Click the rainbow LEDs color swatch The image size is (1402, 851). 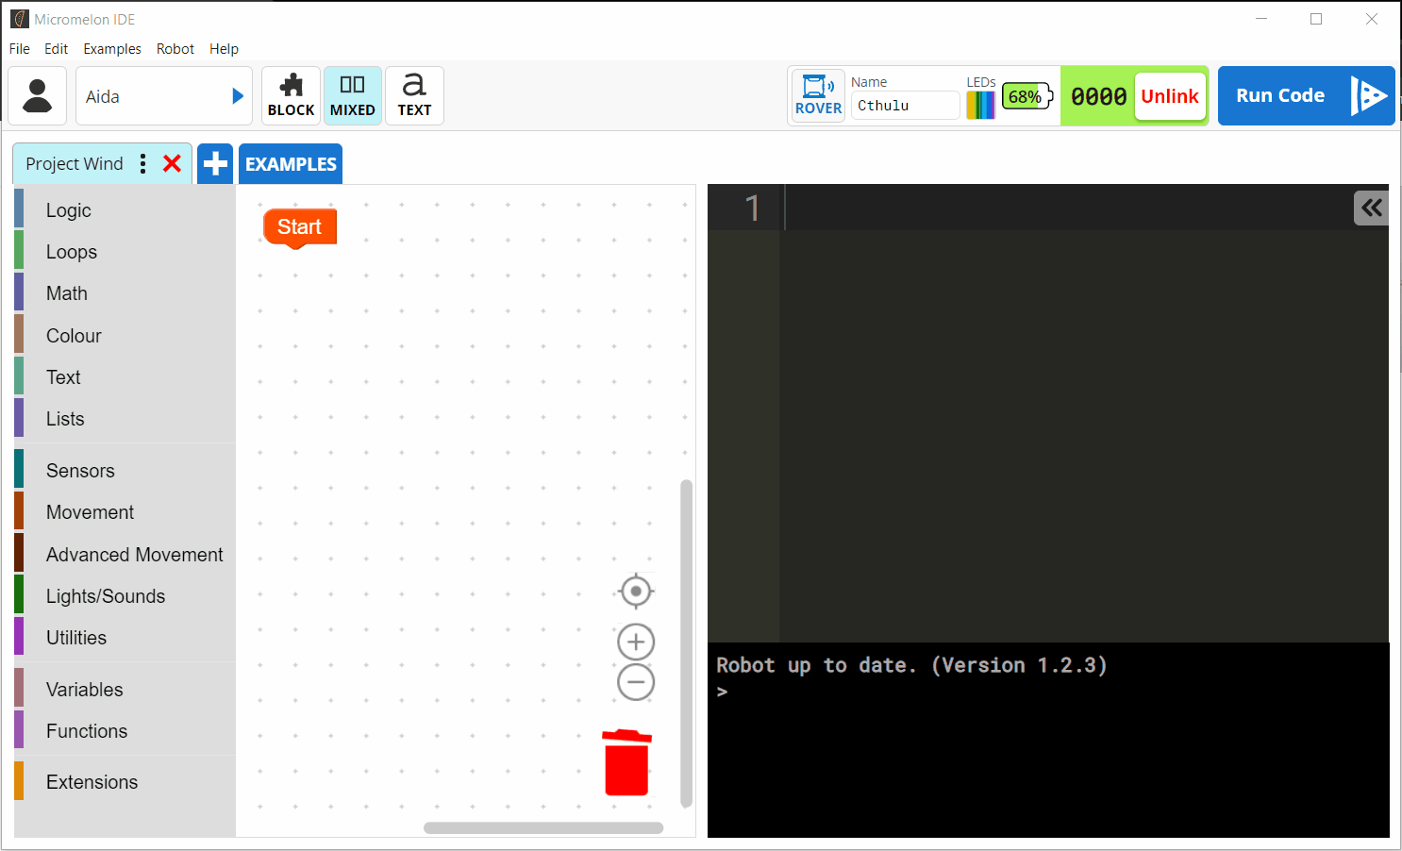(980, 105)
